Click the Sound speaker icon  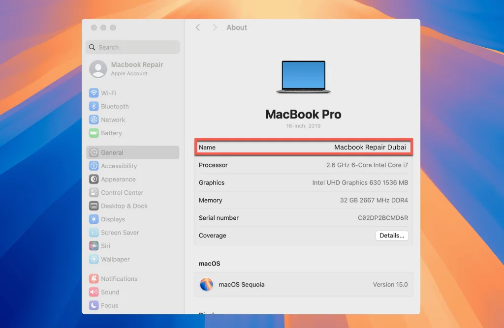point(94,292)
